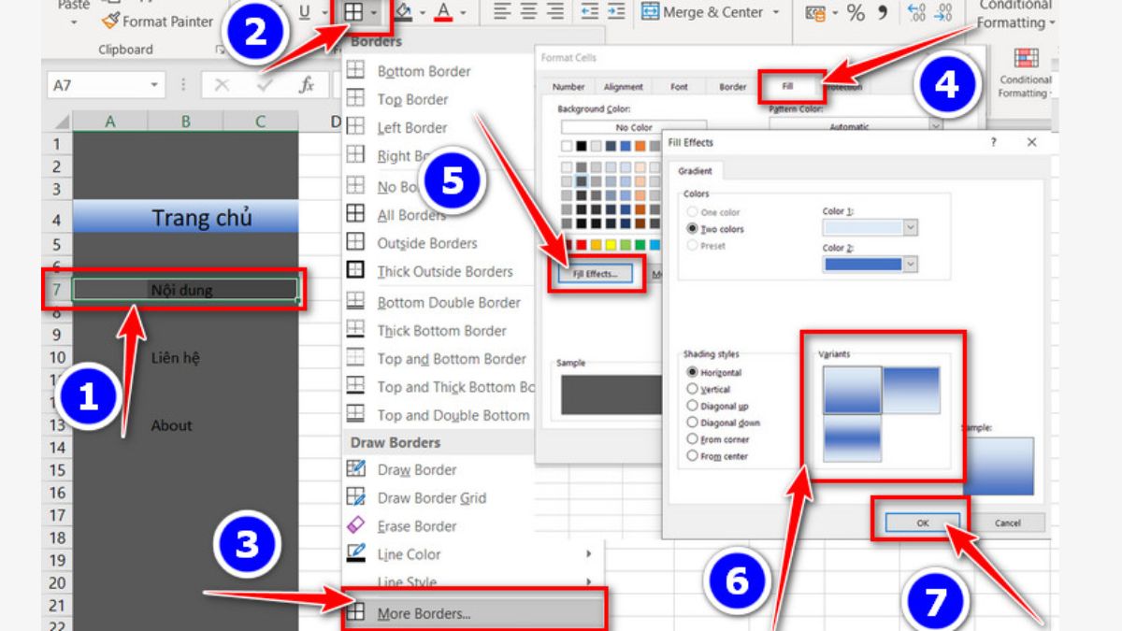The width and height of the screenshot is (1122, 631).
Task: Select the top-right gradient variant thumbnail
Action: (x=911, y=389)
